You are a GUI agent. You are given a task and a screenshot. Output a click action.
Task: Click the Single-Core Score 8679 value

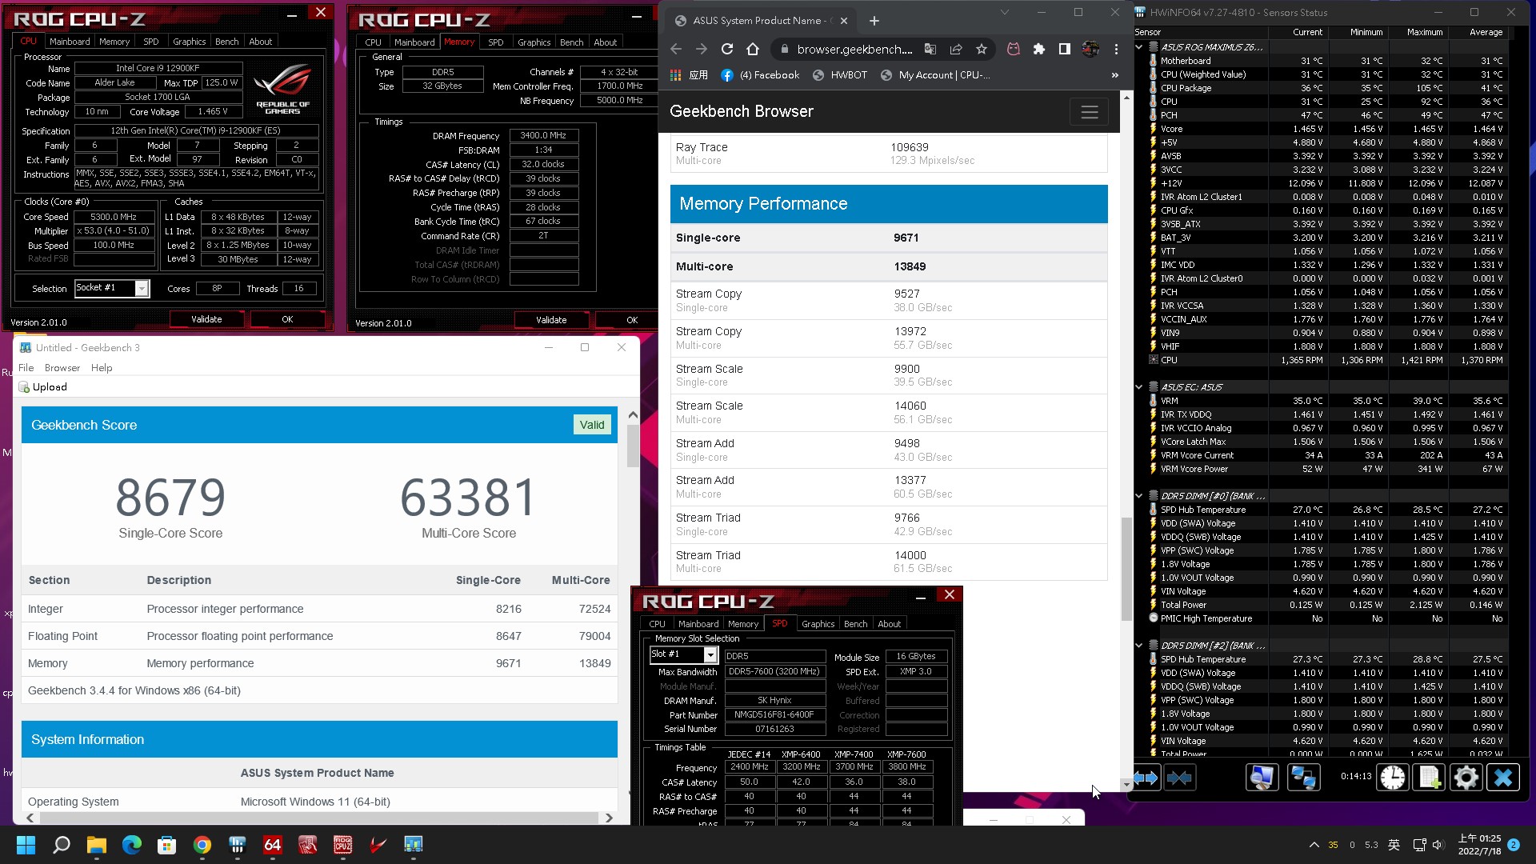tap(170, 498)
